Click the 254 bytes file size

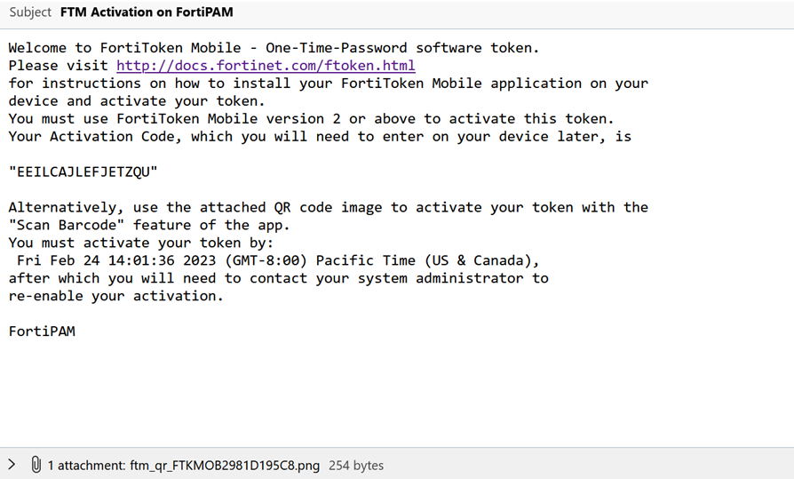[356, 465]
